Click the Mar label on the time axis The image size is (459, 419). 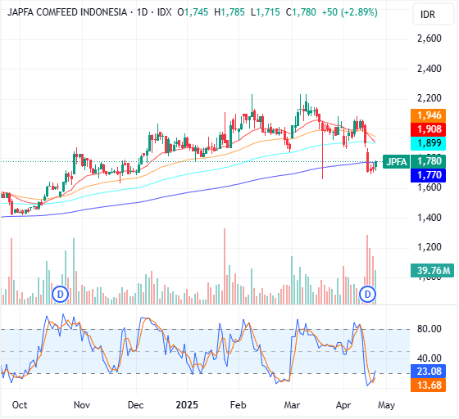(x=292, y=405)
